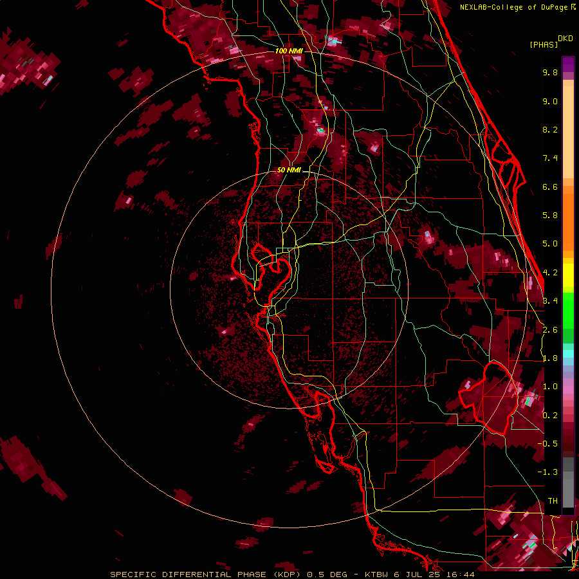579x579 pixels.
Task: Select the 8.2 scale value
Action: point(550,129)
